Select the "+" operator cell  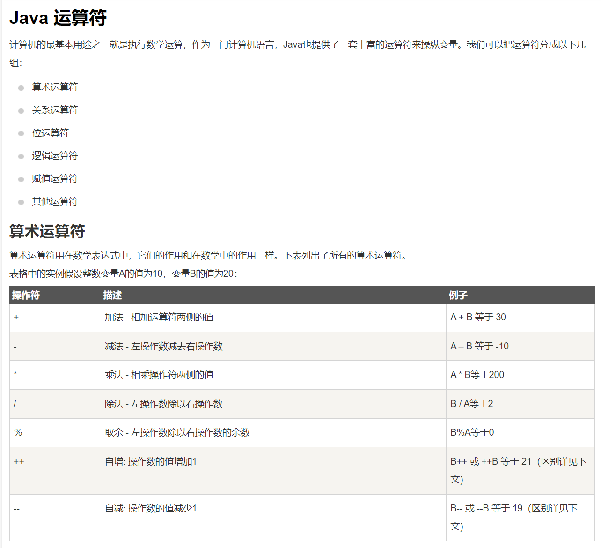tap(55, 318)
